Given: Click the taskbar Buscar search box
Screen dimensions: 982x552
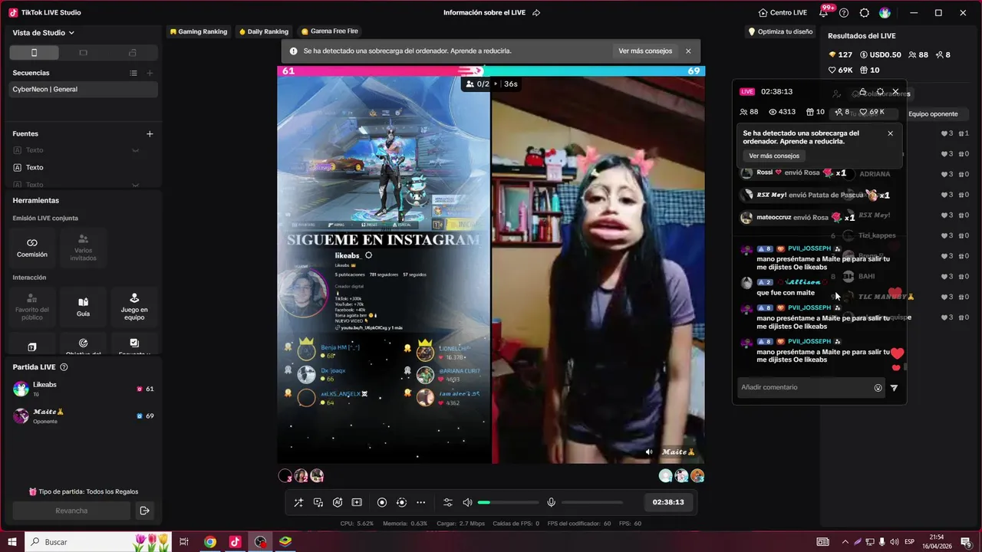Looking at the screenshot, I should [98, 542].
